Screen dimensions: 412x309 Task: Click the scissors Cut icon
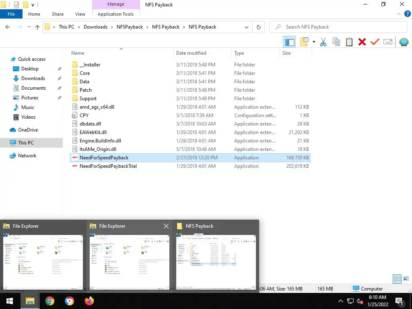tap(323, 42)
